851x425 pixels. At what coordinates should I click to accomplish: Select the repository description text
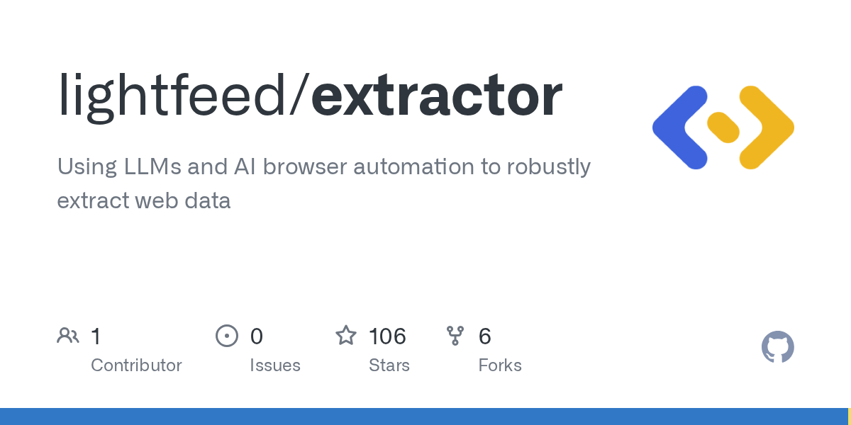[x=323, y=183]
